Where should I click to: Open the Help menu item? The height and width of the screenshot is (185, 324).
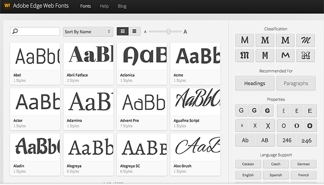coord(104,6)
